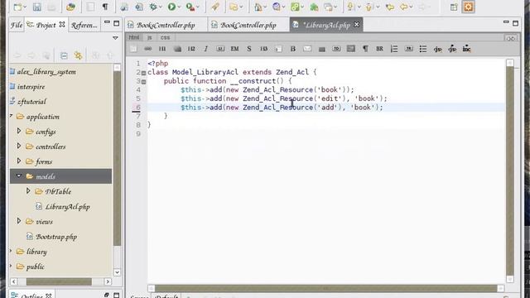Insert an unordered bullet list
This screenshot has width=530, height=298.
pyautogui.click(x=423, y=49)
